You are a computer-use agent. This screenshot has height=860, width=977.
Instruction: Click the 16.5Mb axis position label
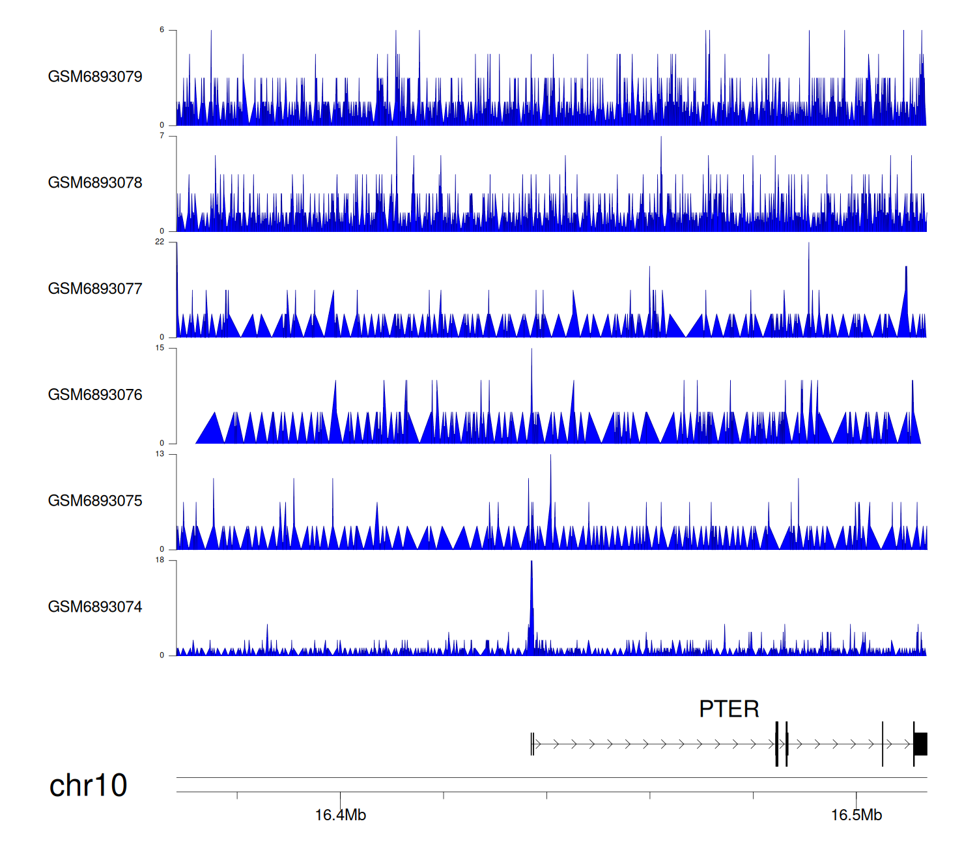pos(856,815)
